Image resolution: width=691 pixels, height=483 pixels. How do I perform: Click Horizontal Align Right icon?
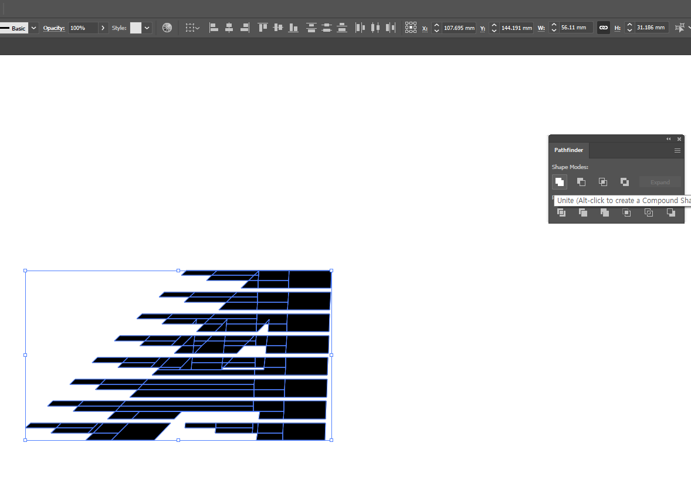tap(245, 28)
